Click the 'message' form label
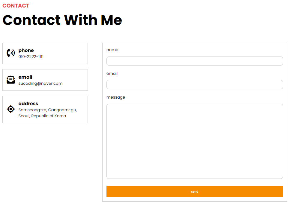The height and width of the screenshot is (205, 293). (116, 97)
